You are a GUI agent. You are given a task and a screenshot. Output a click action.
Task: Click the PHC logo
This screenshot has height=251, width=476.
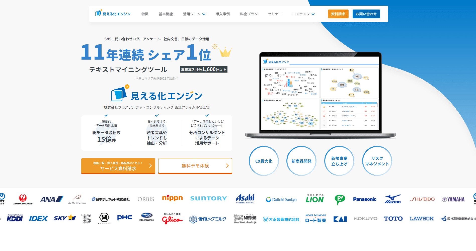pos(125,217)
